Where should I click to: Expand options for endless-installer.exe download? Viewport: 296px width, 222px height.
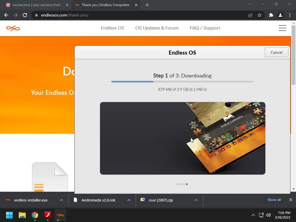[x=62, y=200]
